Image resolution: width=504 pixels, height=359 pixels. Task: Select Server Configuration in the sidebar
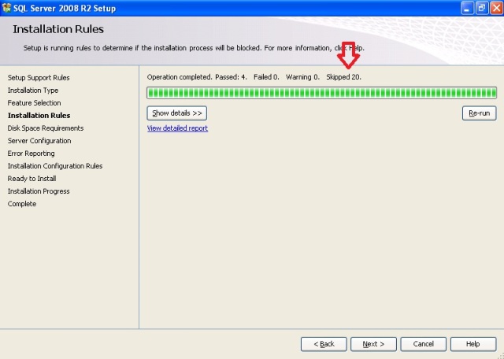(x=39, y=141)
